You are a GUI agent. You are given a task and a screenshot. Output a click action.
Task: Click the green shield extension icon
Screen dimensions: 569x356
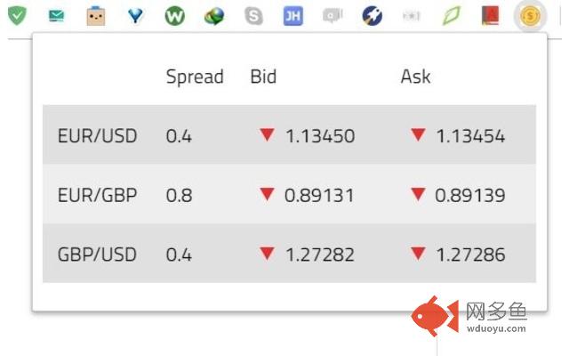pyautogui.click(x=17, y=15)
